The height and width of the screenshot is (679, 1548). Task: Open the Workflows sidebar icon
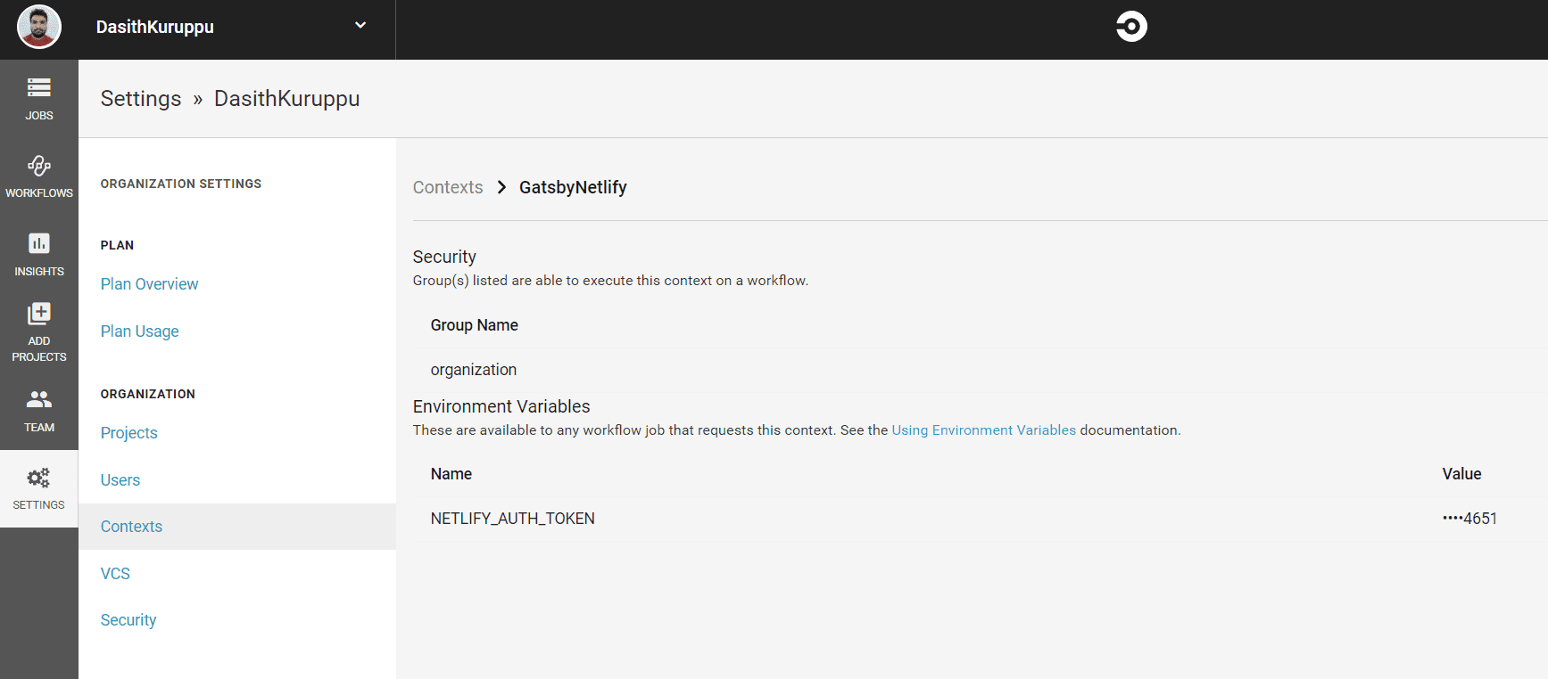click(38, 166)
